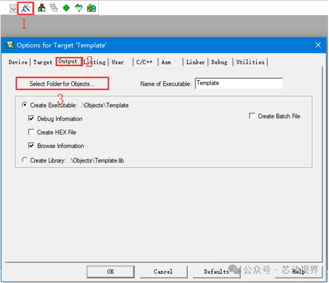Click into the Name of Executable field

click(x=239, y=83)
